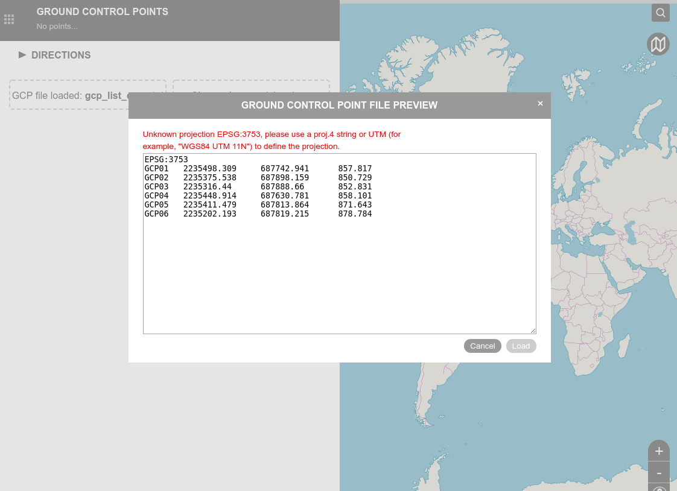The width and height of the screenshot is (677, 491).
Task: Open the basemap selector map icon
Action: 658,43
